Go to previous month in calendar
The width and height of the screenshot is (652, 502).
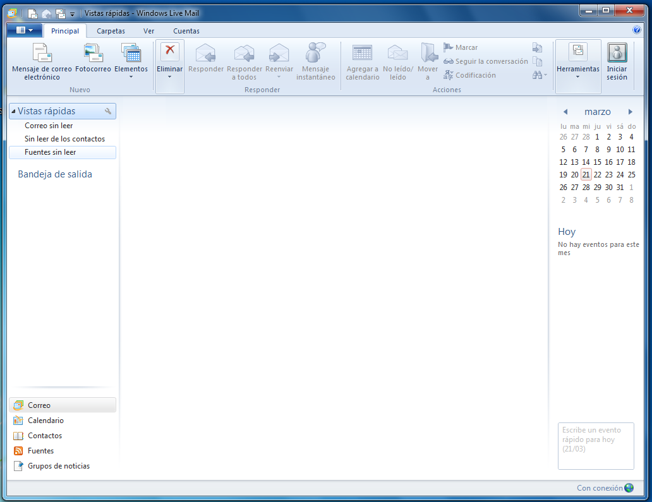565,112
